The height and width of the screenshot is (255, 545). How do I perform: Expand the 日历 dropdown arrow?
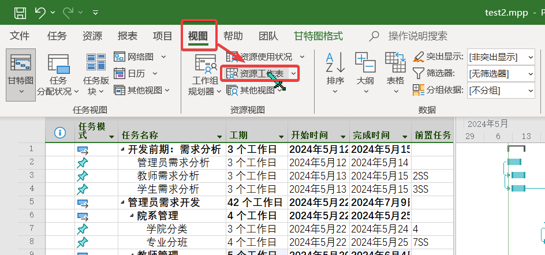click(x=155, y=74)
